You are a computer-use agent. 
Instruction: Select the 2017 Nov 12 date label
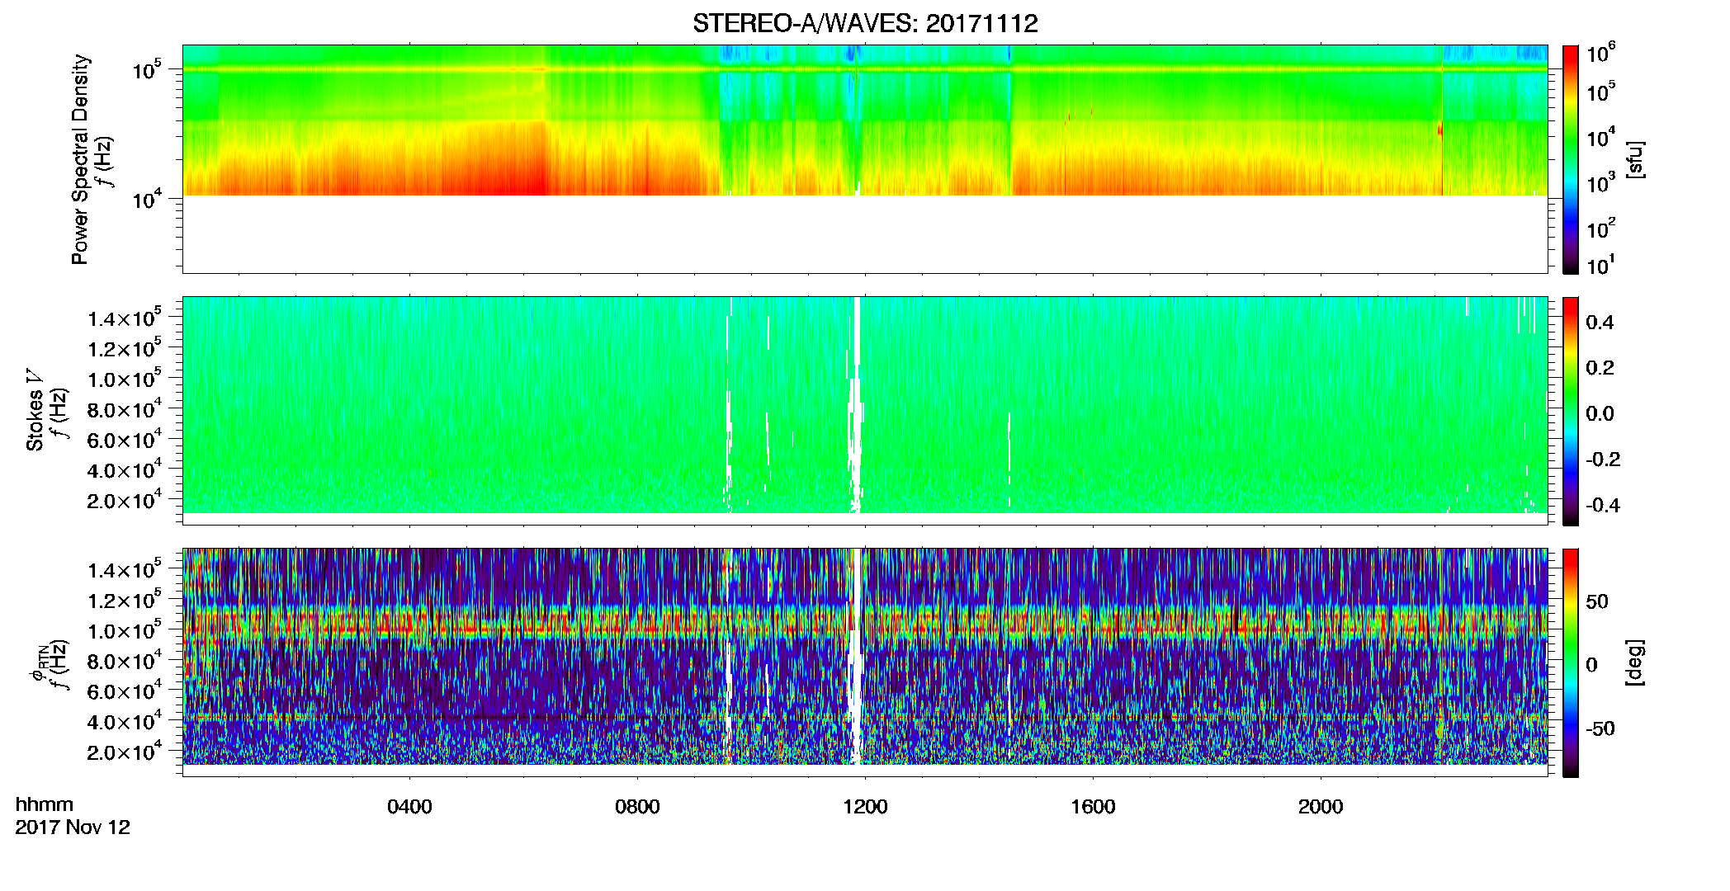click(x=73, y=827)
